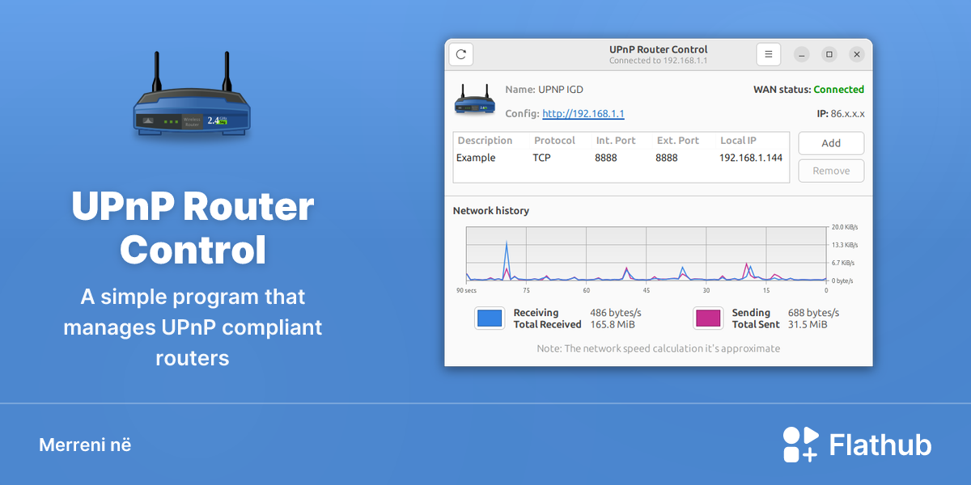The height and width of the screenshot is (485, 971).
Task: Click the 165.8 MiB total received value
Action: coord(613,324)
